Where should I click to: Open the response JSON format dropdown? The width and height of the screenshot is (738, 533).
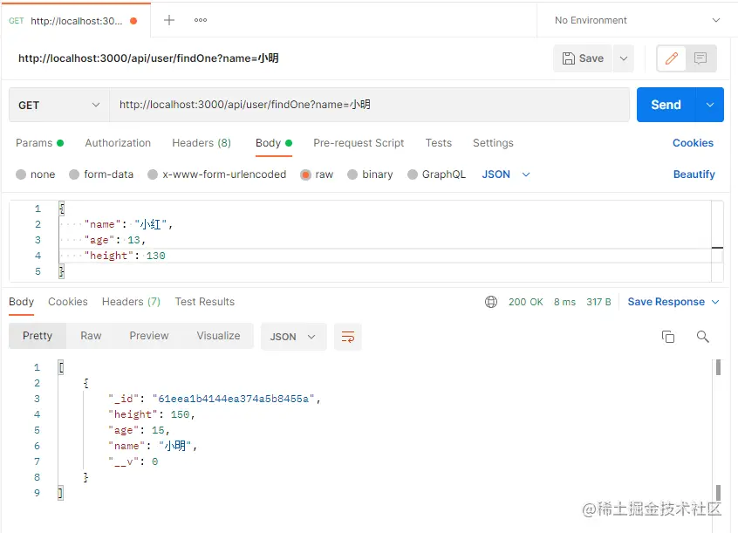click(293, 337)
